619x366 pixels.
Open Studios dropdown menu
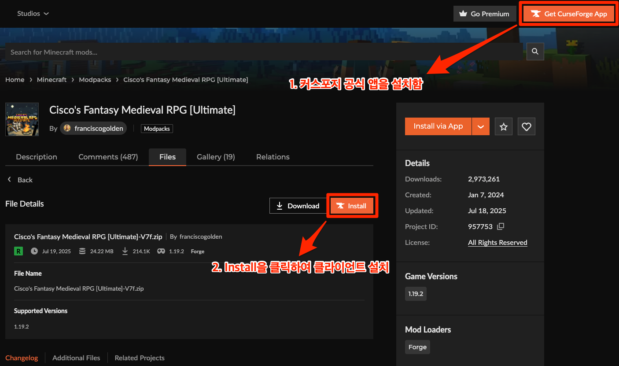(x=33, y=14)
